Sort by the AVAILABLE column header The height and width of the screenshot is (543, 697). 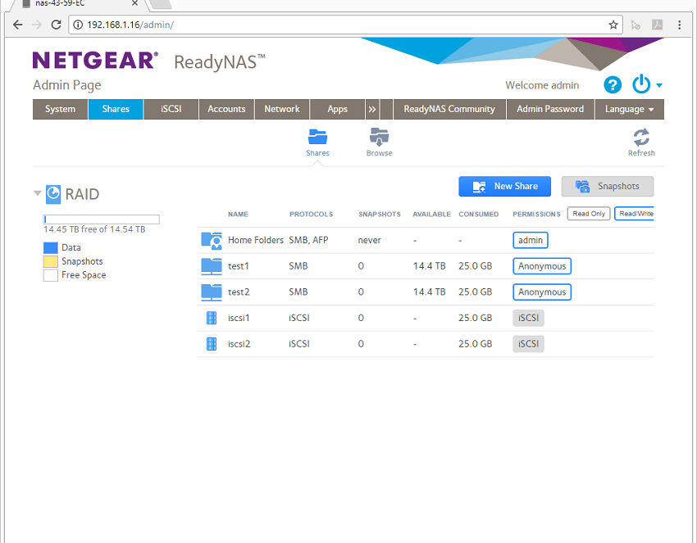coord(431,214)
